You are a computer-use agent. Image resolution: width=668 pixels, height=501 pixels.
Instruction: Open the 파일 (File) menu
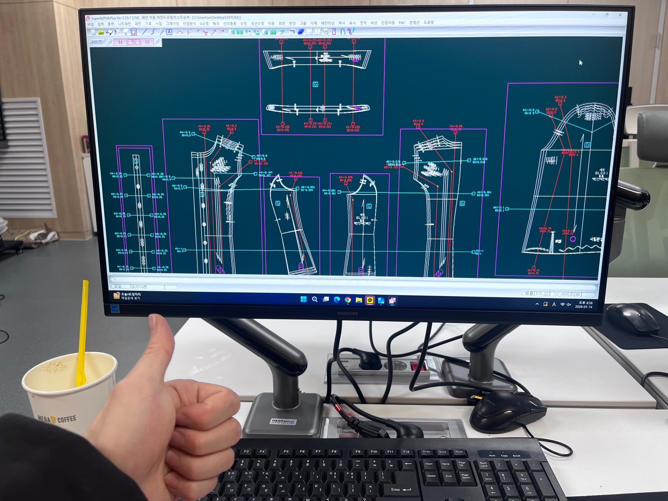90,24
